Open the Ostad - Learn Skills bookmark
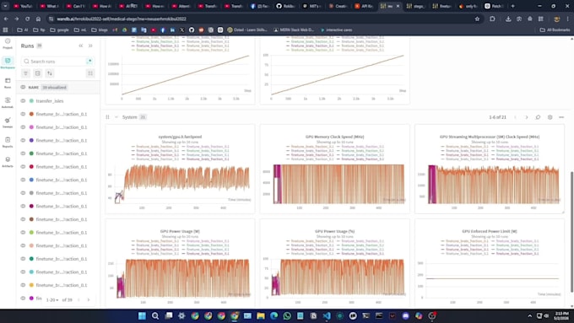The image size is (574, 323). pos(247,30)
